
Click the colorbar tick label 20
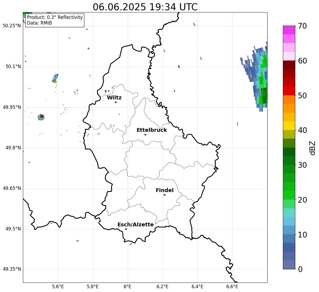(x=302, y=200)
